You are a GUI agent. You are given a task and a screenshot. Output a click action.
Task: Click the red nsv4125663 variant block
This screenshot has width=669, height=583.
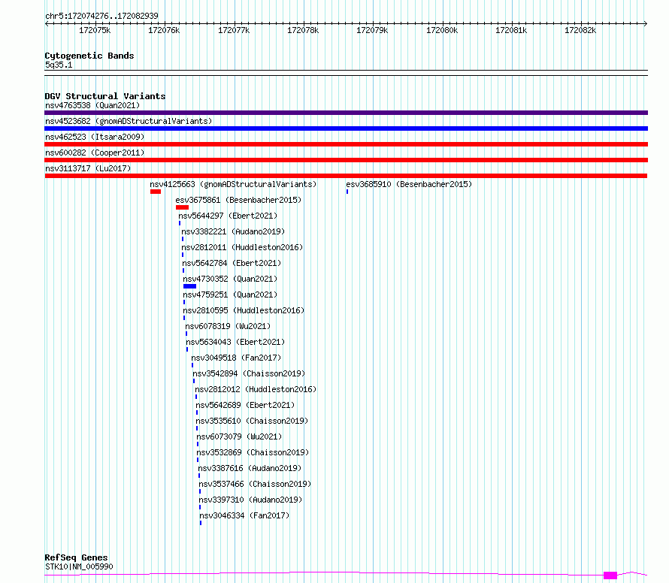click(156, 192)
